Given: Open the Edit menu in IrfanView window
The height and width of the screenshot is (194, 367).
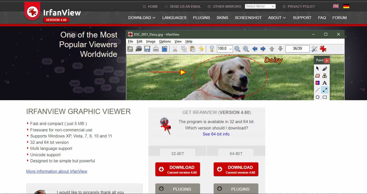Looking at the screenshot, I should point(140,41).
